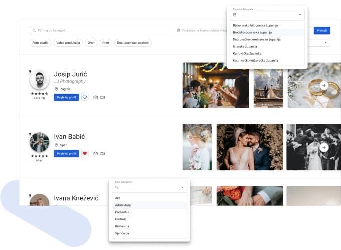Click location pin icon in Područje fotografa dropdown
The width and height of the screenshot is (341, 250).
click(235, 15)
